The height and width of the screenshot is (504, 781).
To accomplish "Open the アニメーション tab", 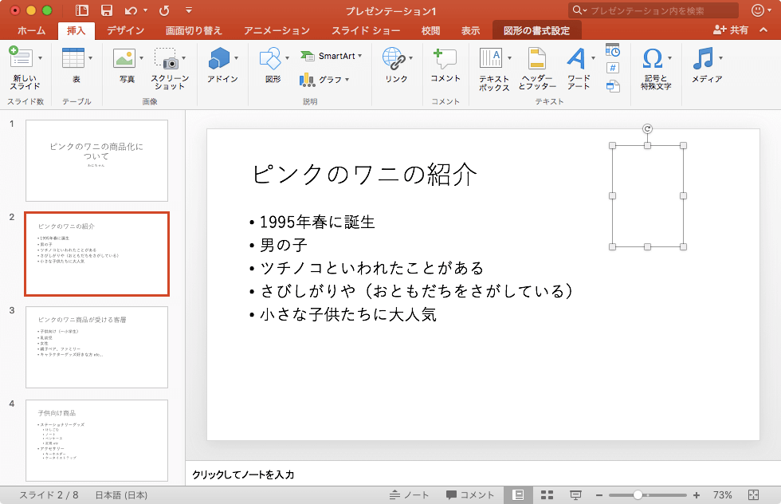I will [277, 30].
